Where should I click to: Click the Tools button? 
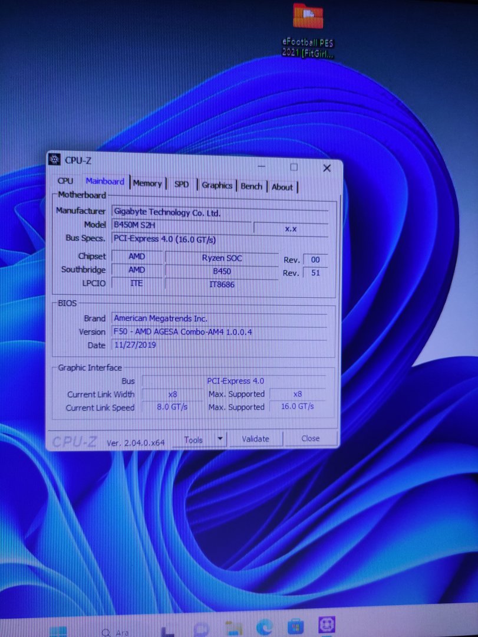point(193,439)
